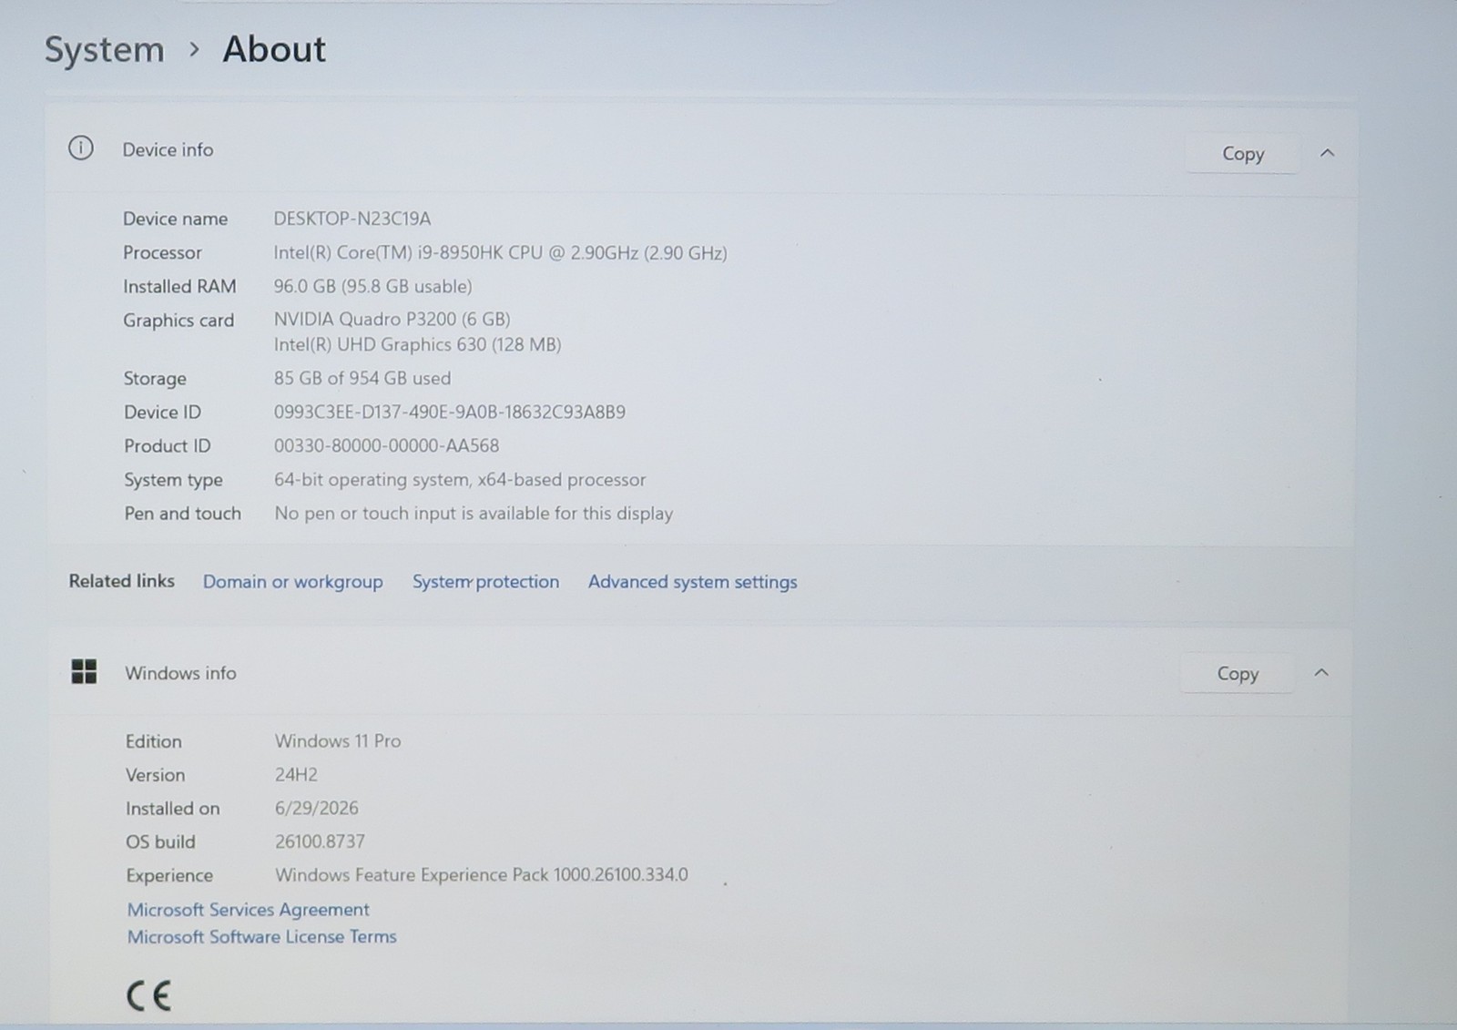Viewport: 1457px width, 1030px height.
Task: Select the processor value Intel Core i9-8950HK
Action: [500, 252]
